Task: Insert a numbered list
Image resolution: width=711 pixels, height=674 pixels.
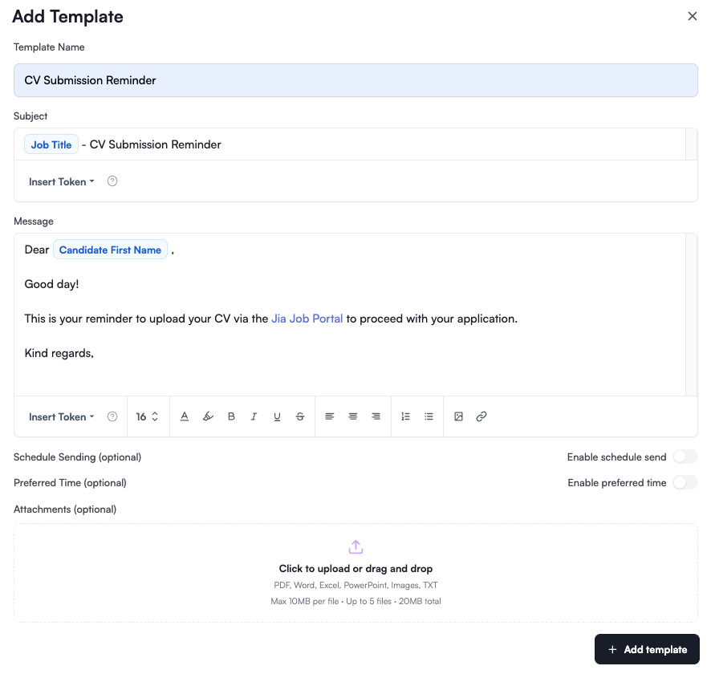Action: tap(405, 416)
